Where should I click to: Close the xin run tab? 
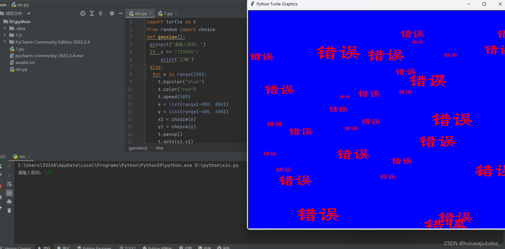pos(29,157)
